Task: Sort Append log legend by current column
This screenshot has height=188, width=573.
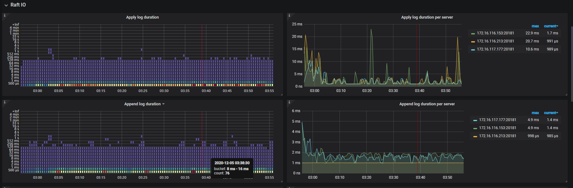Action: pos(551,113)
